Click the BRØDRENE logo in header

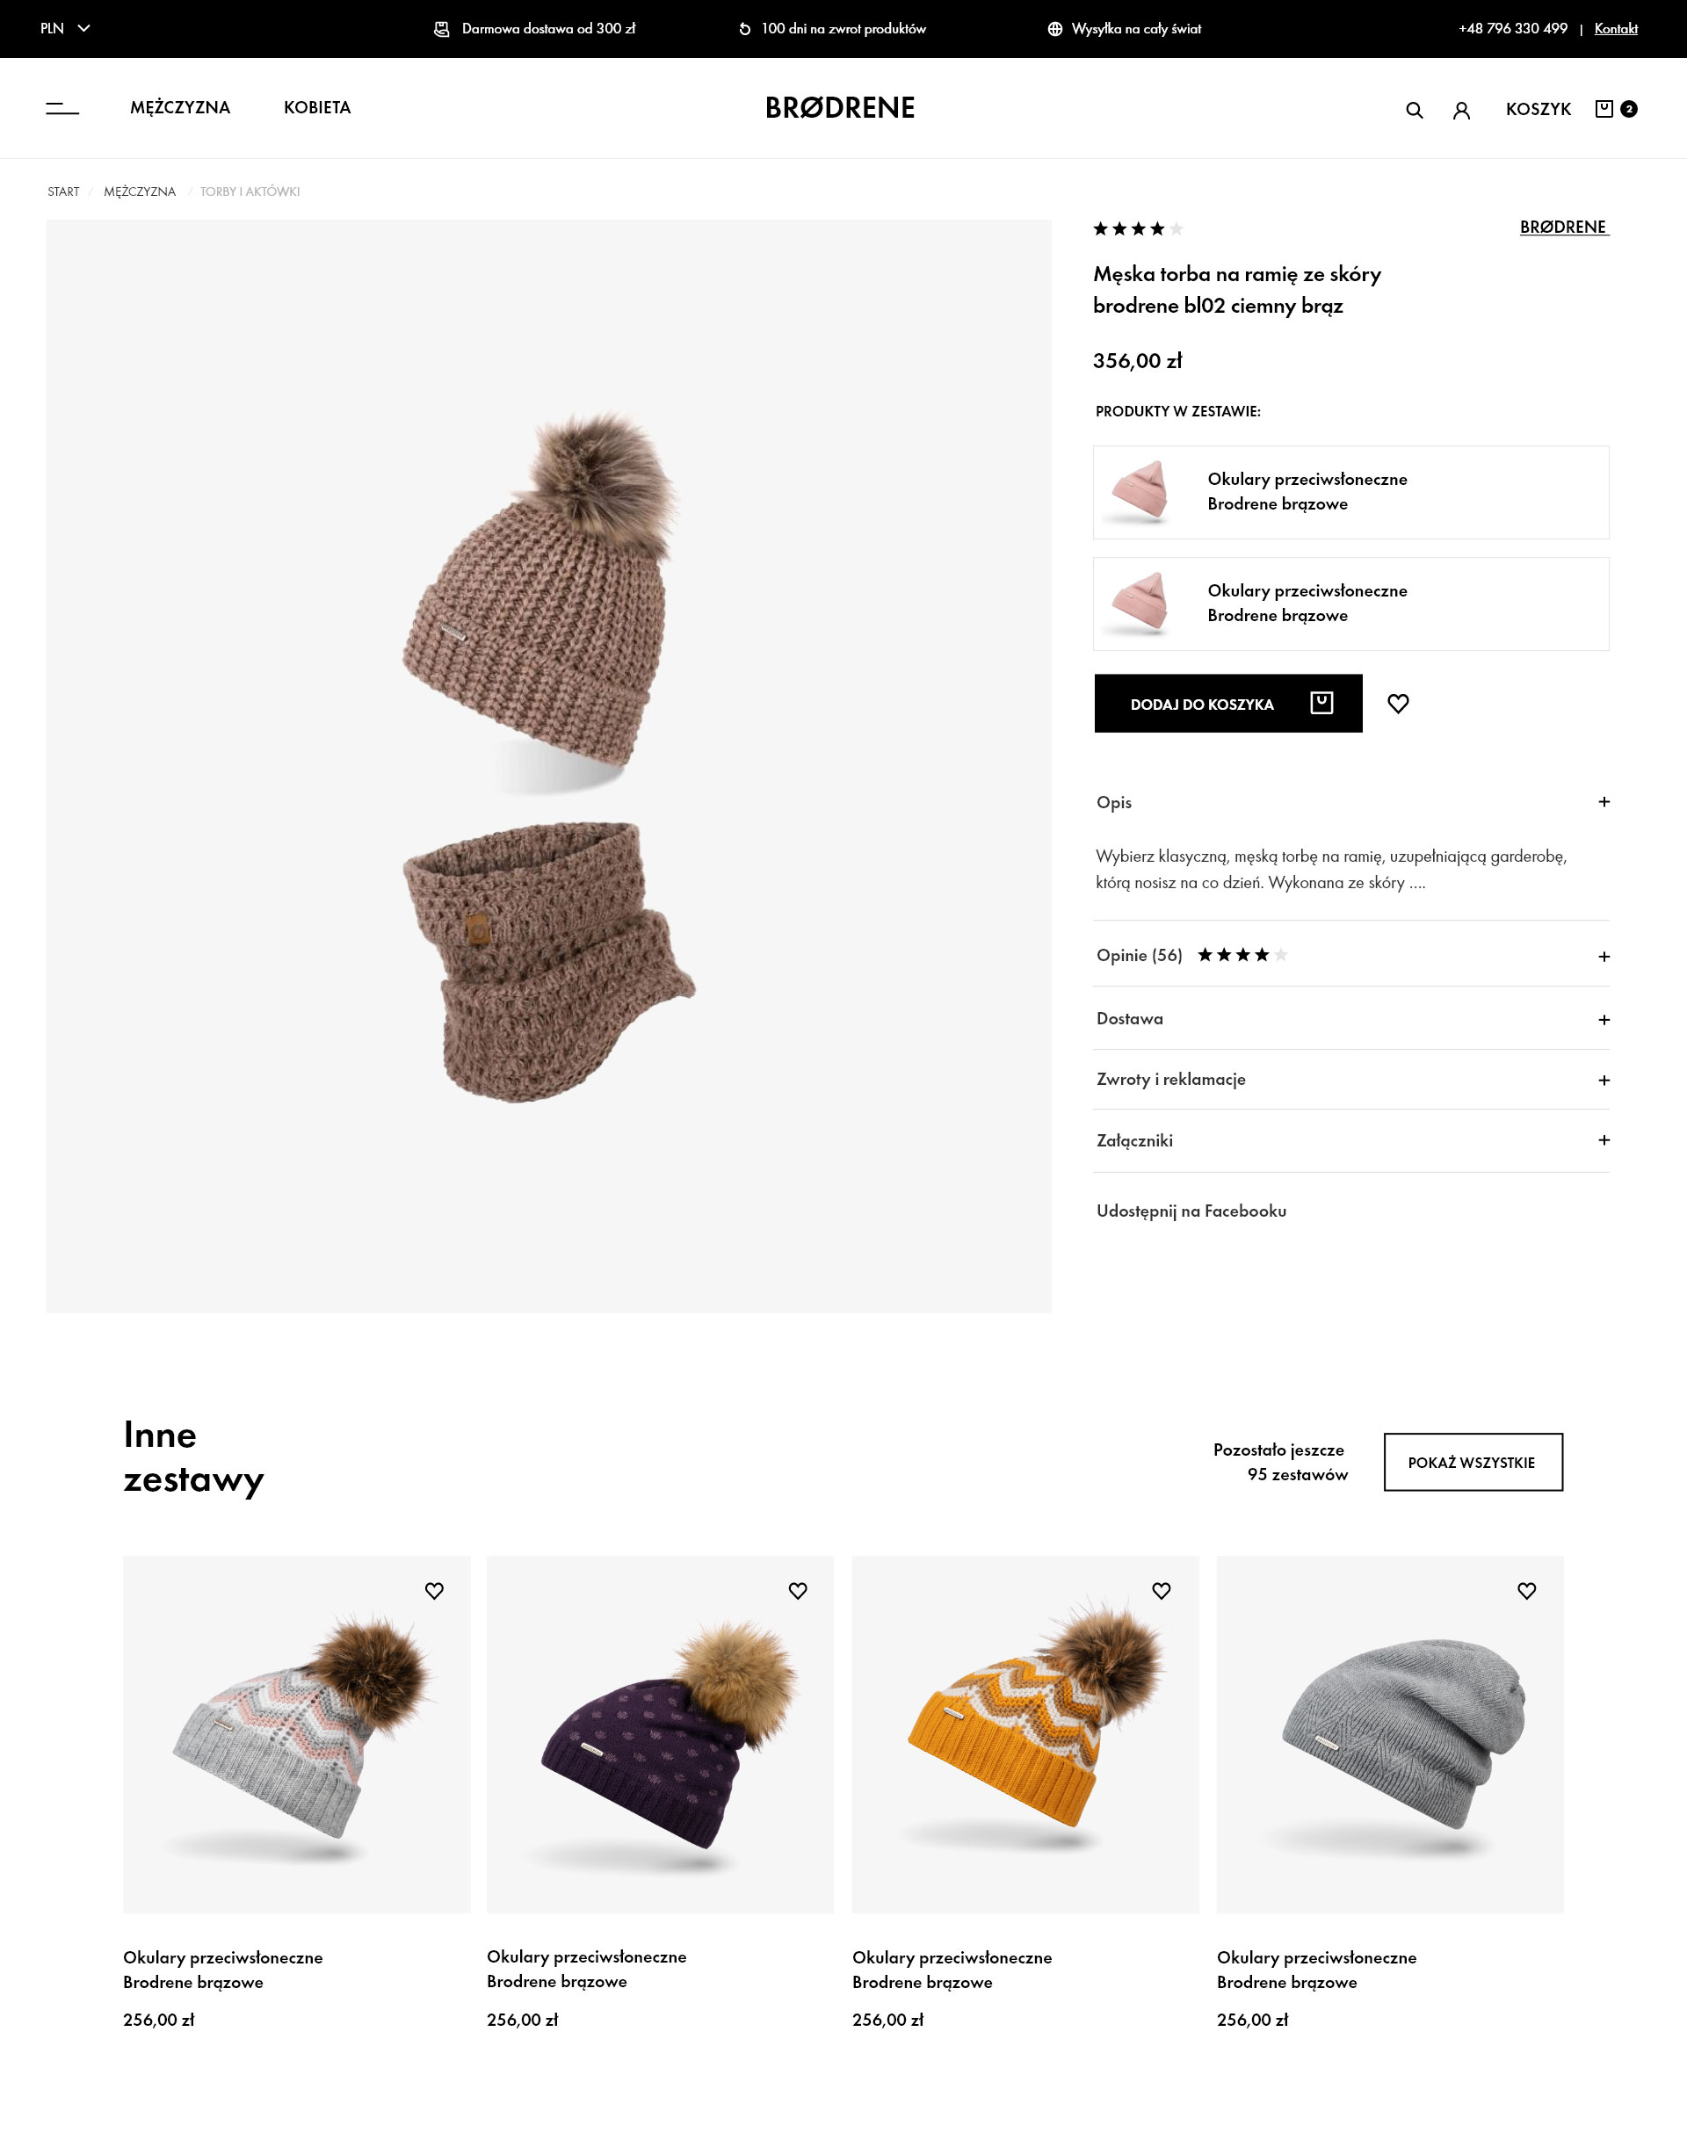[840, 108]
